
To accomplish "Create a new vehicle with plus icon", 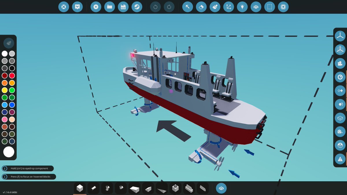I will (96, 7).
